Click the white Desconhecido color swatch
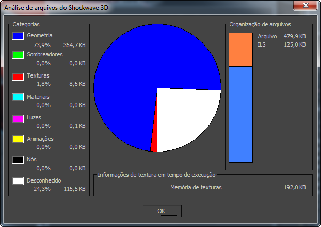 pos(18,181)
